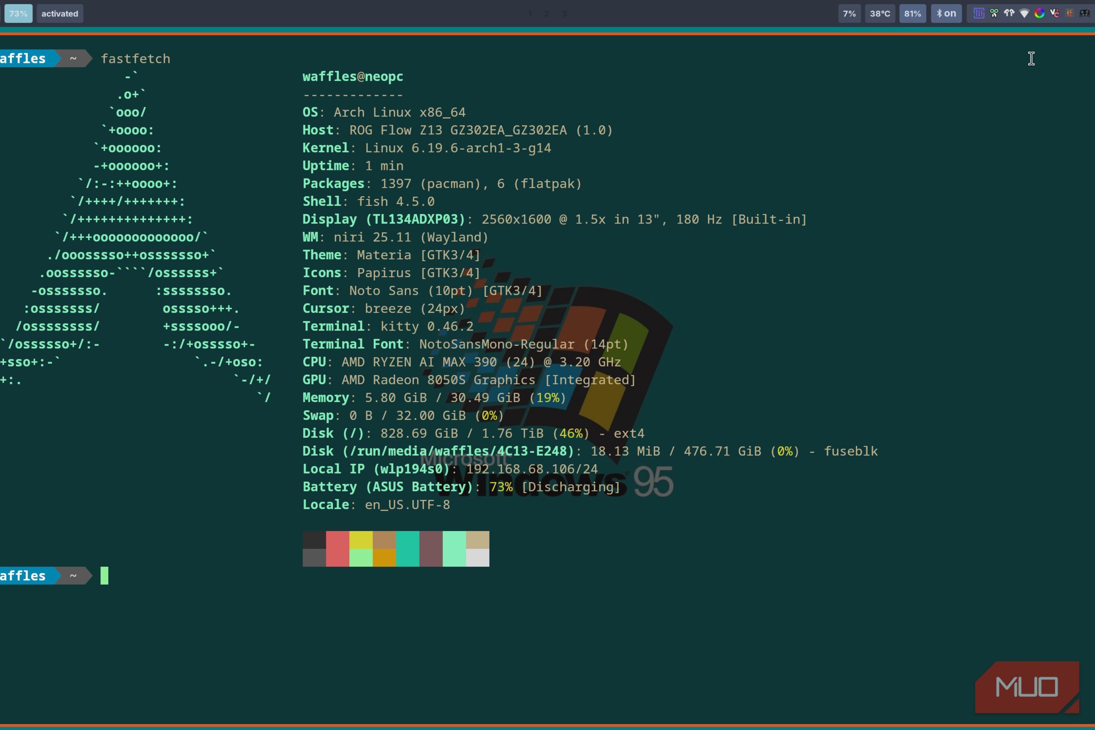Click the VC tray icon
1095x730 pixels.
coord(1054,14)
